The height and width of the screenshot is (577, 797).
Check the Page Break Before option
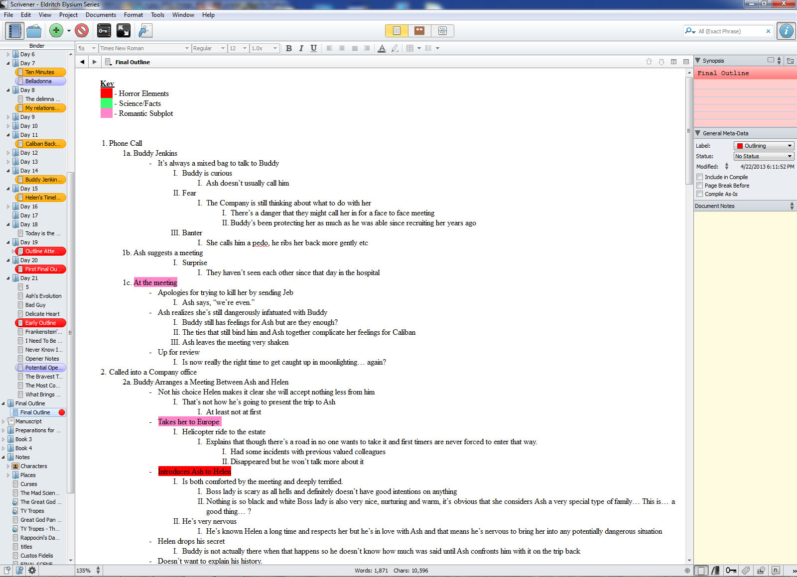coord(700,186)
